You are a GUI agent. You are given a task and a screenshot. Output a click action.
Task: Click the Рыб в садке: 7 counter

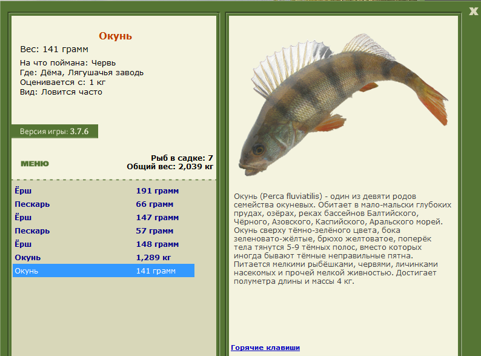pyautogui.click(x=182, y=158)
